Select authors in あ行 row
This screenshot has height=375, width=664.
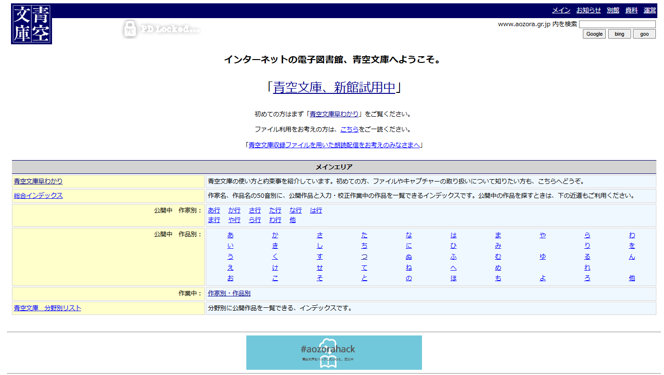point(214,211)
